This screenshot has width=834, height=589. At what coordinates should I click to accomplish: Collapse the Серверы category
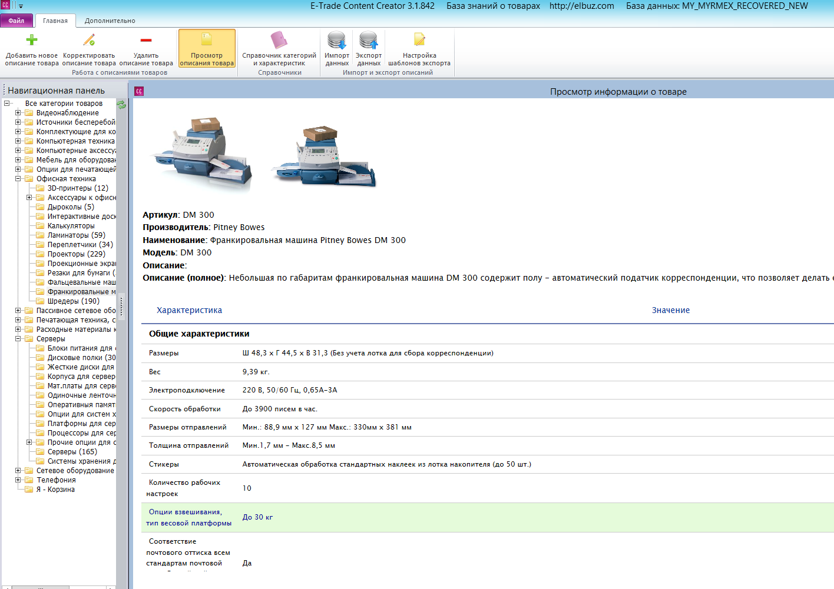[x=18, y=339]
